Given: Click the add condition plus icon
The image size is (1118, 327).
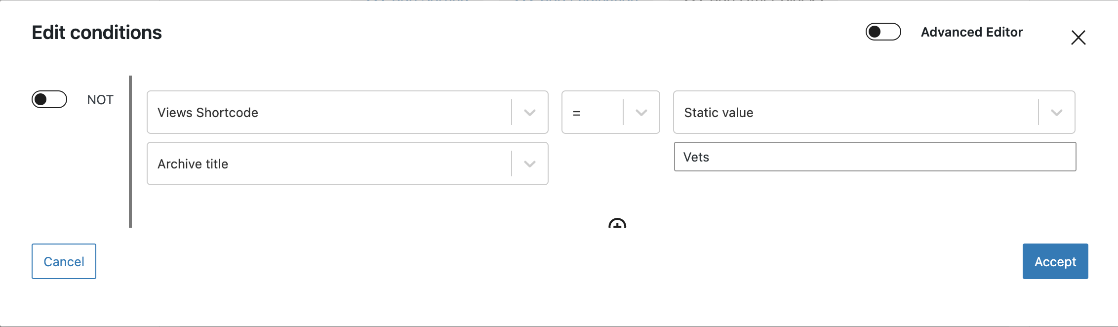Looking at the screenshot, I should click(x=617, y=223).
